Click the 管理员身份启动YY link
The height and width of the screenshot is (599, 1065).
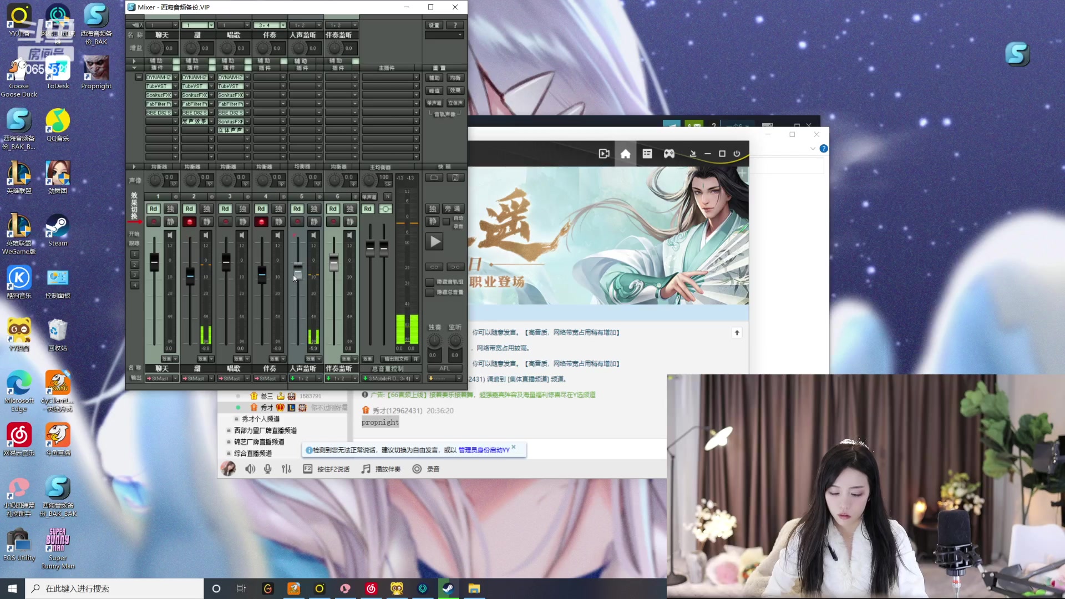[484, 450]
